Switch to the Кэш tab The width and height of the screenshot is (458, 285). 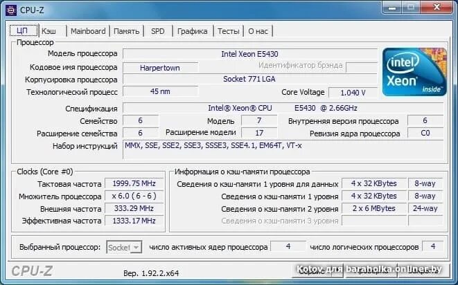pos(52,31)
